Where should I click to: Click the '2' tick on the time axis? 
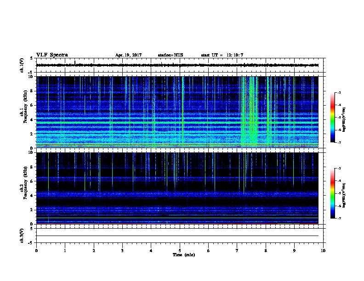click(94, 251)
